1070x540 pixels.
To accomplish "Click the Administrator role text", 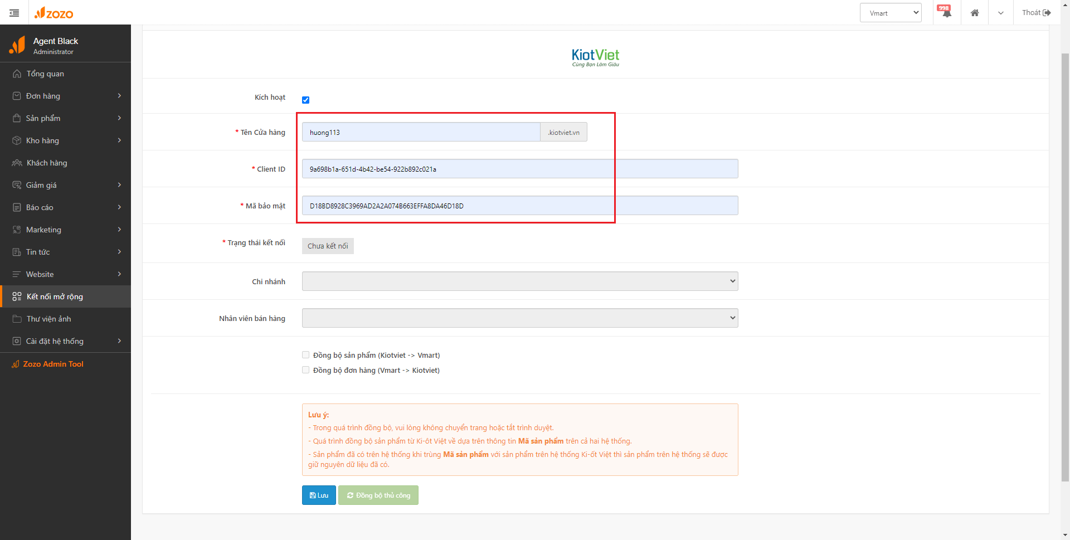I will point(53,52).
